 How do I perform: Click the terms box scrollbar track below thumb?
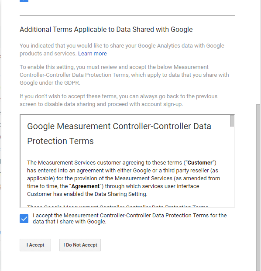232,167
